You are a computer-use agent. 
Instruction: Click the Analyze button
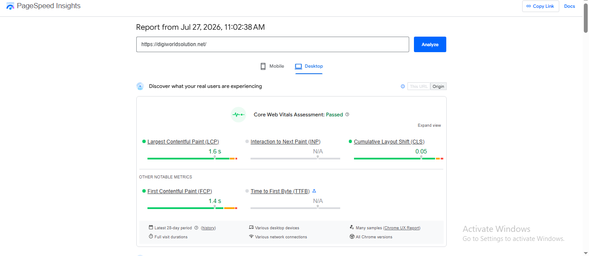(x=430, y=44)
